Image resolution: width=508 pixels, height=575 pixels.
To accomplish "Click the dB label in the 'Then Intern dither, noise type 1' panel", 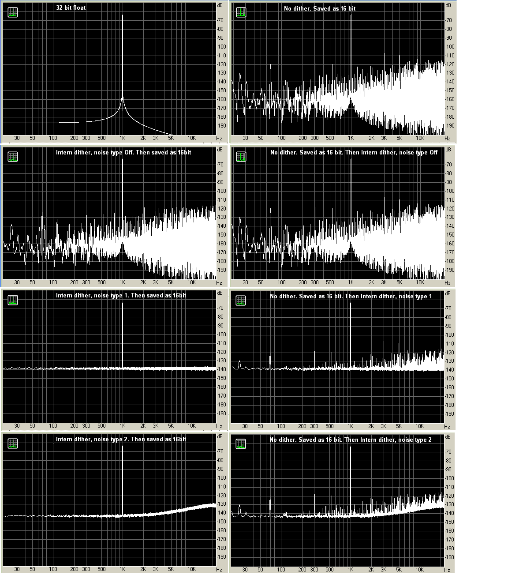I will click(x=448, y=294).
